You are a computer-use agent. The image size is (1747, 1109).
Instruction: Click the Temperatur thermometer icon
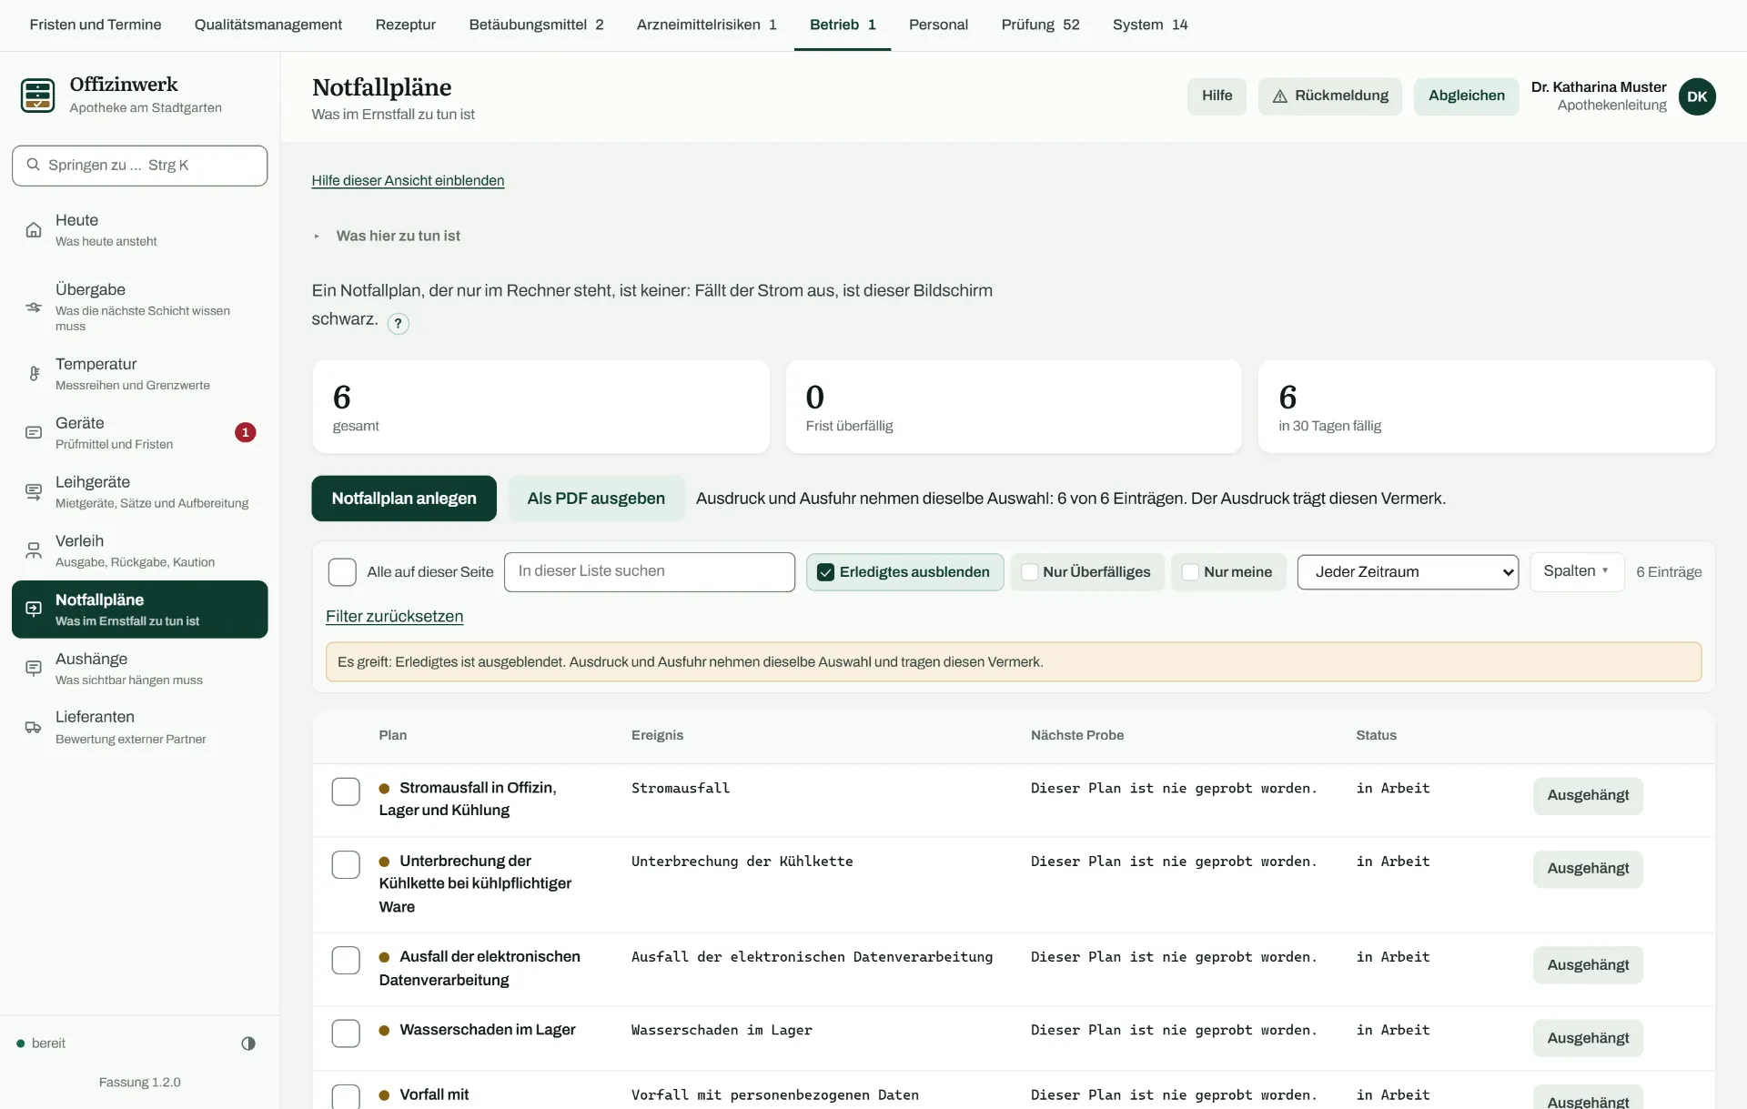click(34, 374)
